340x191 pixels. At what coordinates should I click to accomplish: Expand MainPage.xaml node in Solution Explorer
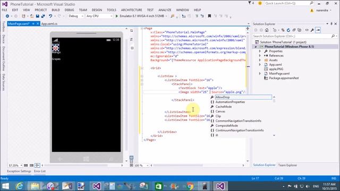tap(260, 74)
